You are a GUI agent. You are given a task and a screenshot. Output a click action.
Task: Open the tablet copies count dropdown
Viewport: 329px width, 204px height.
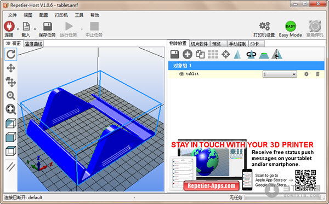coord(280,74)
